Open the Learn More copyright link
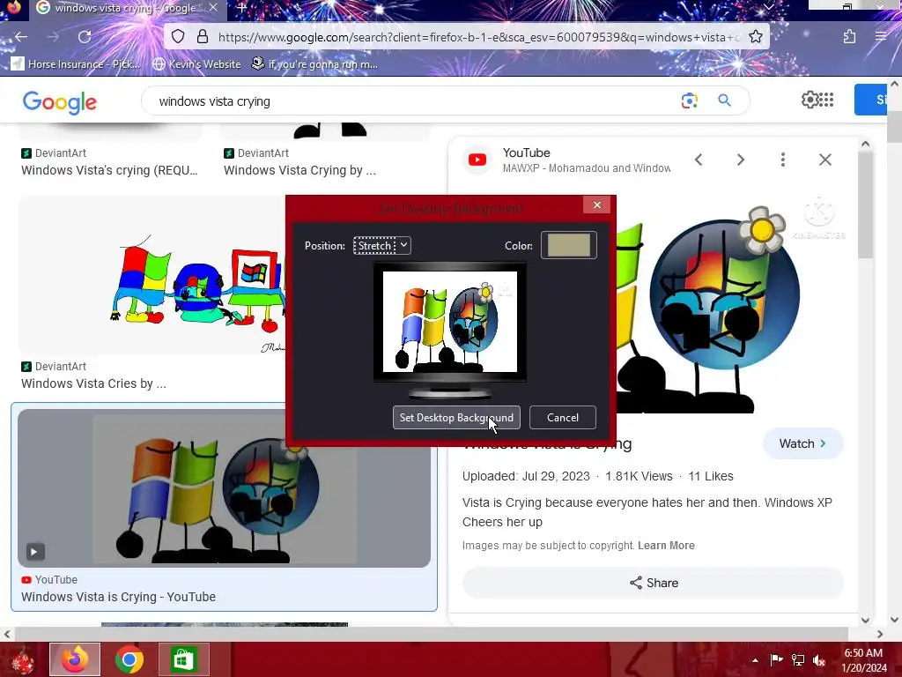This screenshot has height=677, width=902. point(666,545)
